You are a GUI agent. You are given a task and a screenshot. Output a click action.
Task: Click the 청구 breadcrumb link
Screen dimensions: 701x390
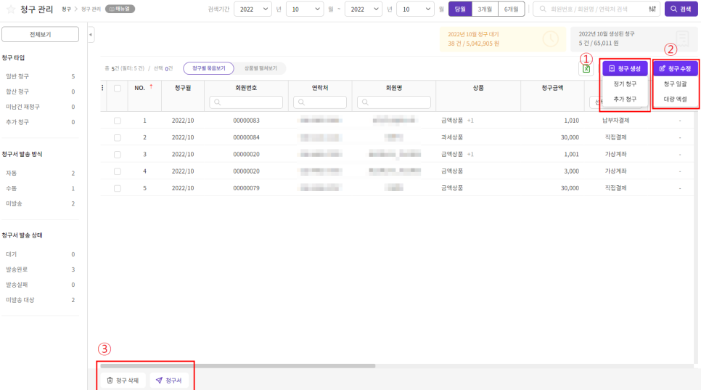click(x=66, y=9)
